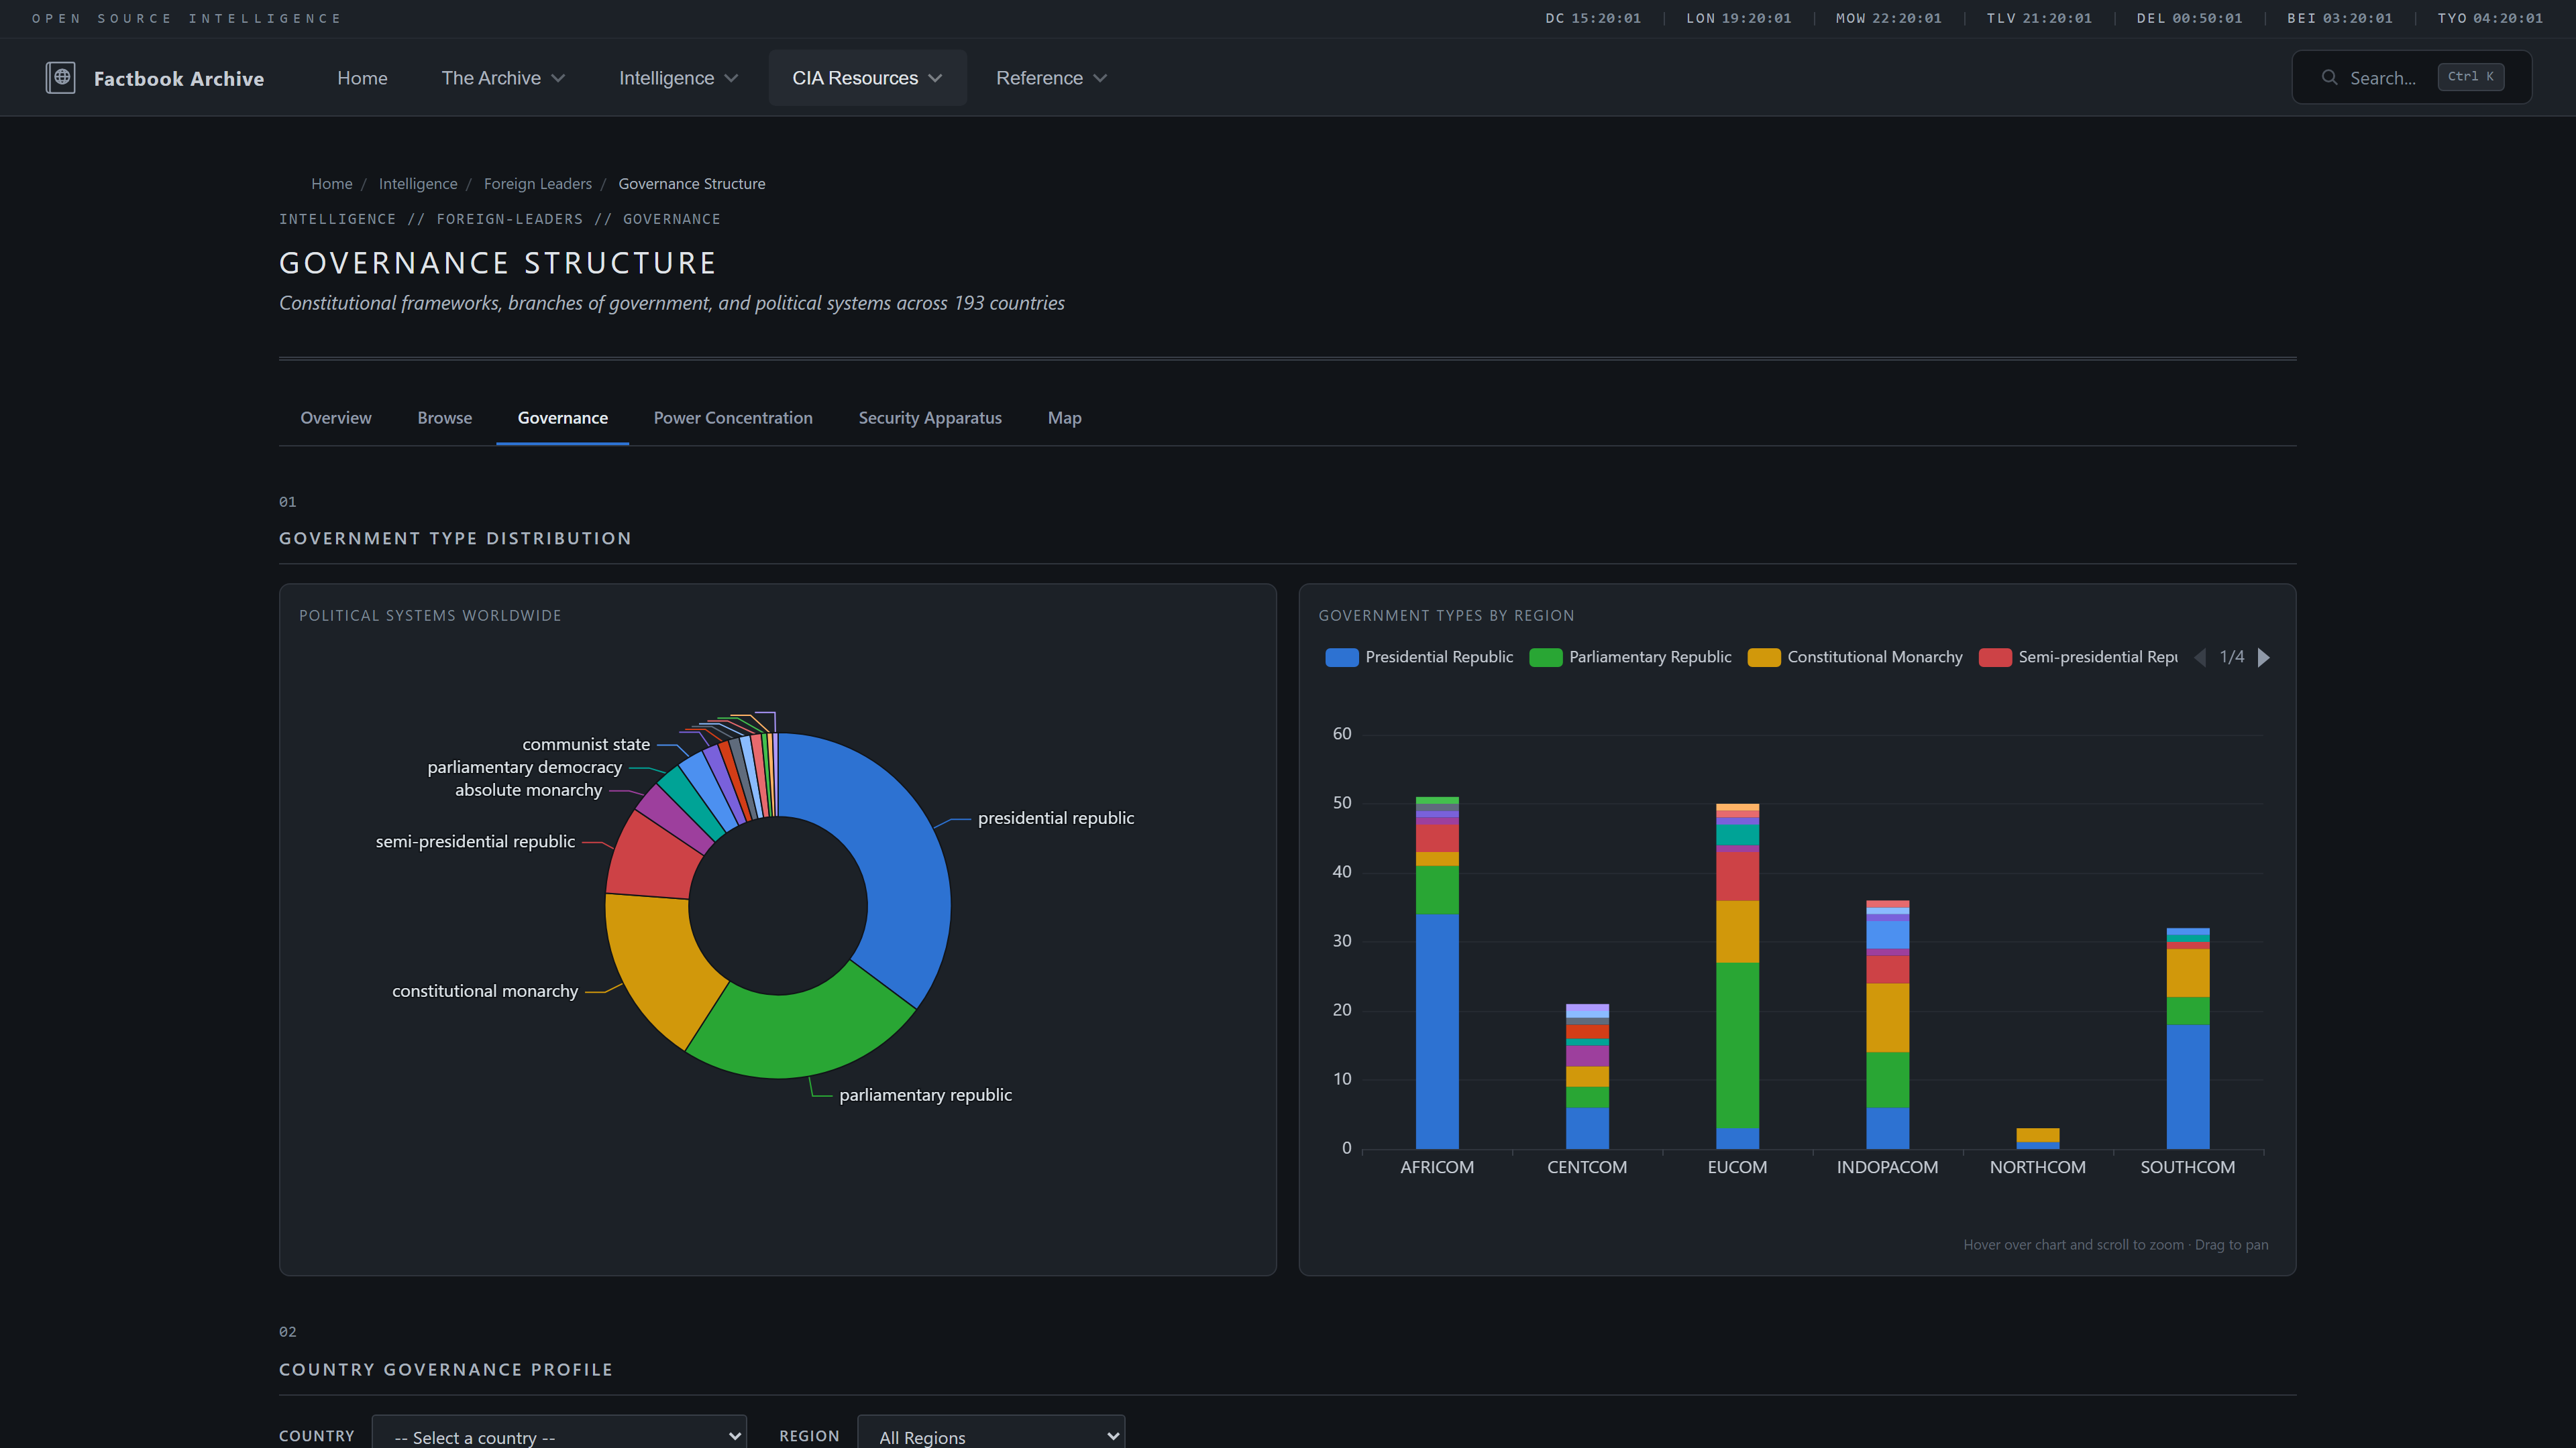Toggle Presidential Republic legend series
This screenshot has width=2576, height=1448.
[1419, 658]
